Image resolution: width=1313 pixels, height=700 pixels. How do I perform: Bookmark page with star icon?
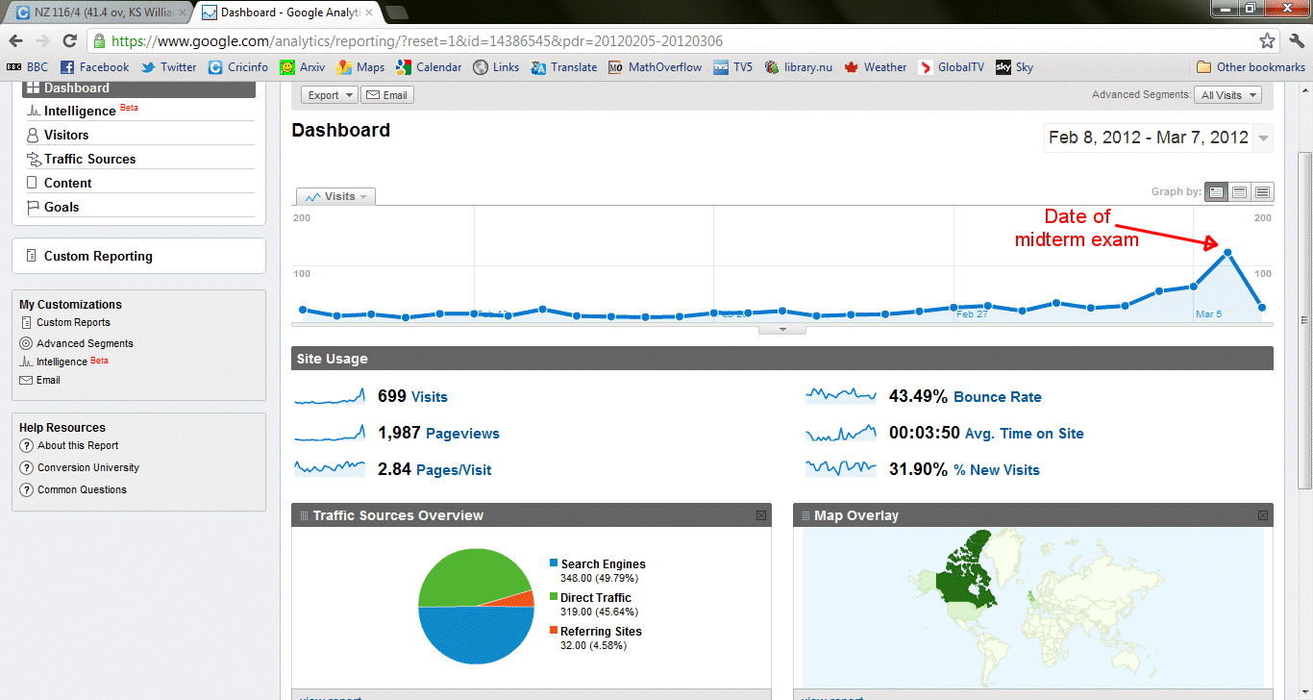tap(1267, 41)
